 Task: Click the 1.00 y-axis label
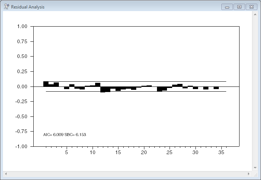pos(22,27)
